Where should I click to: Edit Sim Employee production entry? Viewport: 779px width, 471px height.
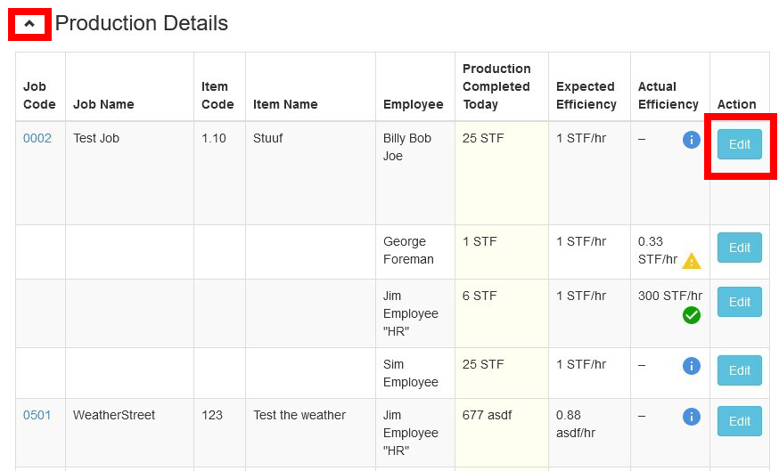pos(739,370)
